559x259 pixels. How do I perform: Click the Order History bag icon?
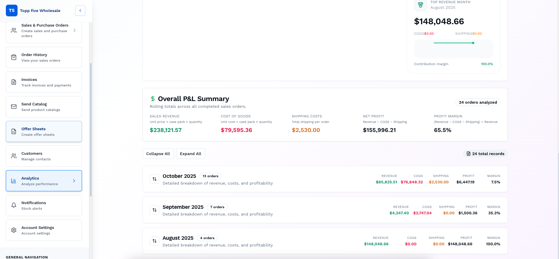14,57
